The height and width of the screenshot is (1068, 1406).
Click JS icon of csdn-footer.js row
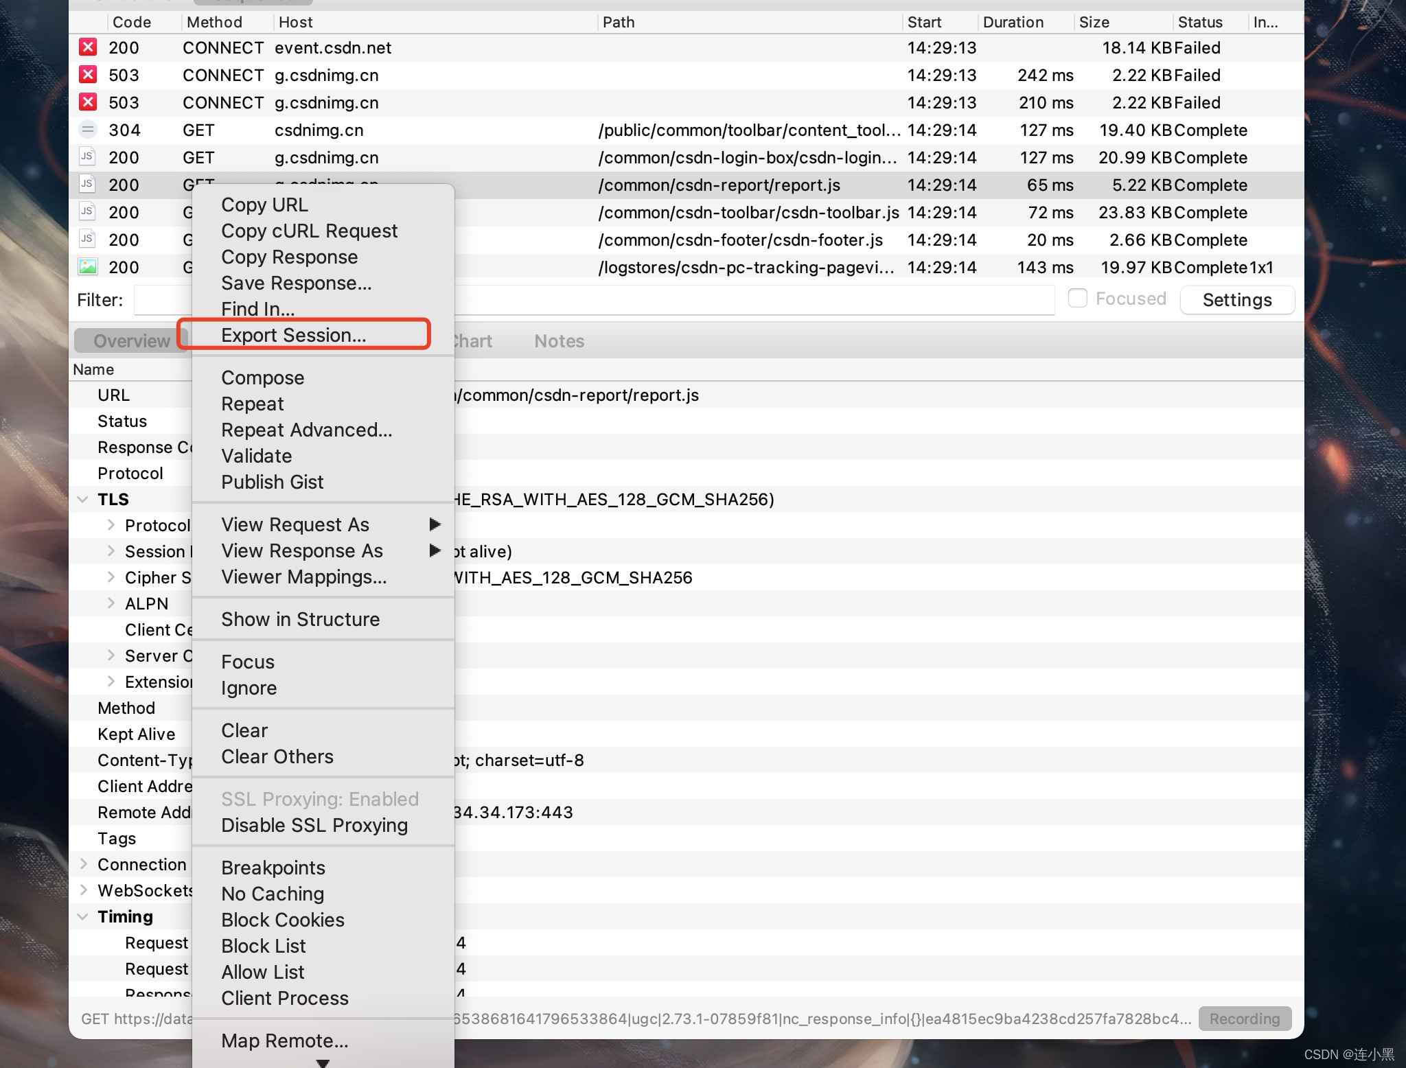point(87,240)
